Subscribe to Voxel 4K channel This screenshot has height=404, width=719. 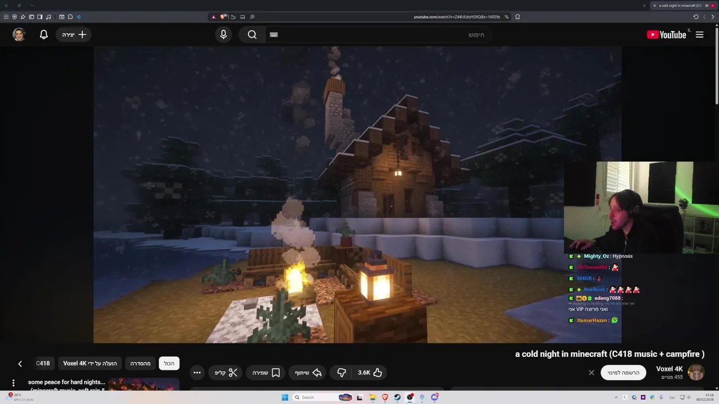pyautogui.click(x=624, y=373)
